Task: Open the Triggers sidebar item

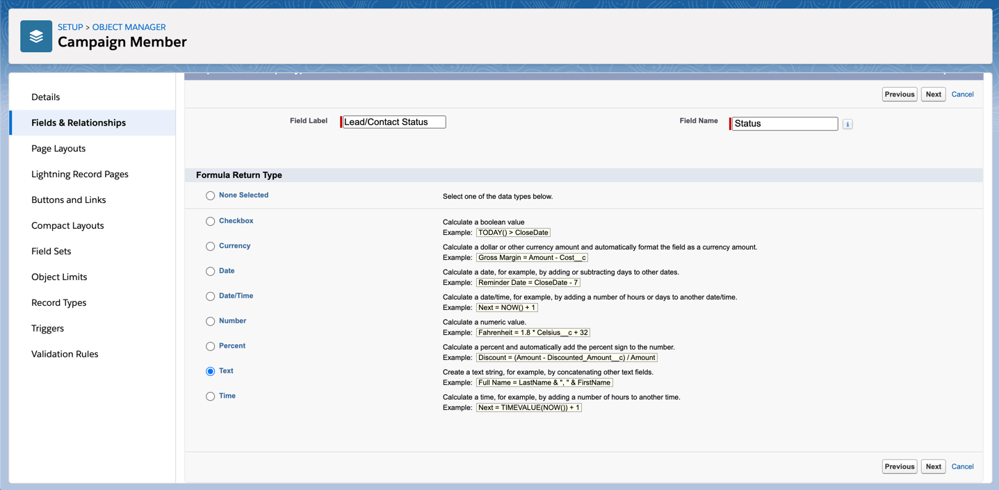Action: tap(47, 329)
